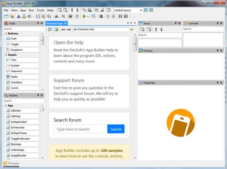The height and width of the screenshot is (169, 227).
Task: Click the green Android build icon
Action: pos(84,17)
